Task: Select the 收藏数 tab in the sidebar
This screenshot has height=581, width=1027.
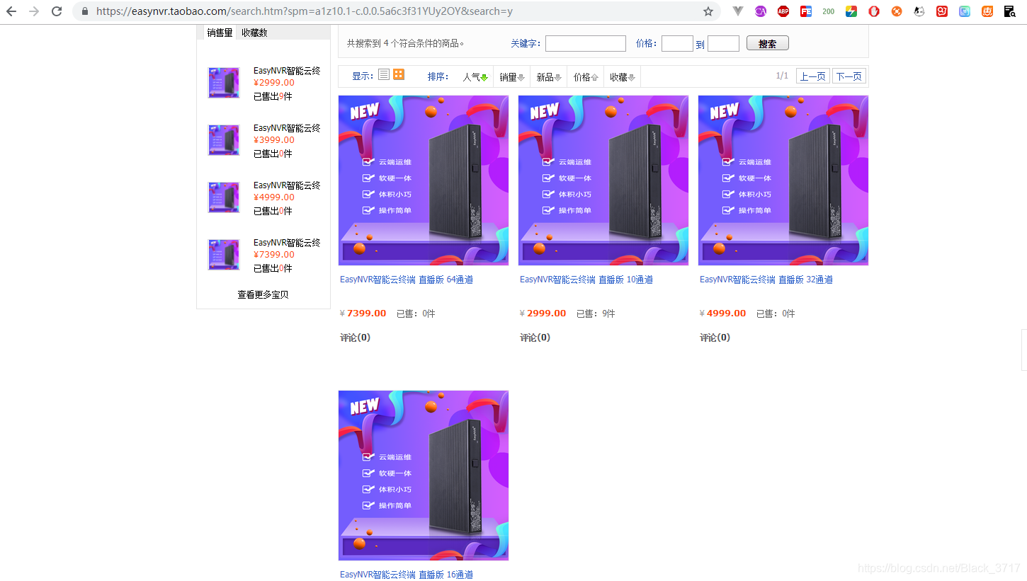Action: click(x=254, y=33)
